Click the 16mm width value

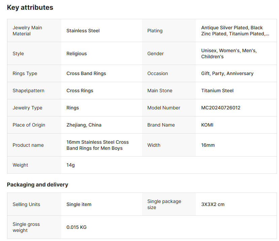click(208, 145)
